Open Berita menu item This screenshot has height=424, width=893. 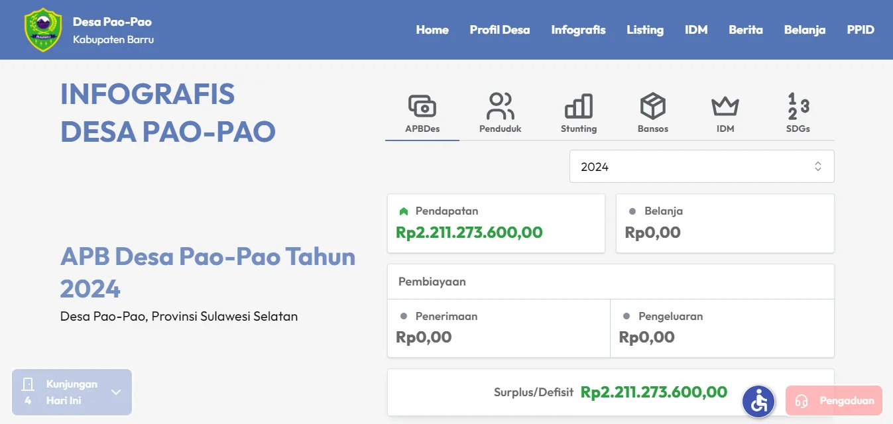(x=746, y=30)
